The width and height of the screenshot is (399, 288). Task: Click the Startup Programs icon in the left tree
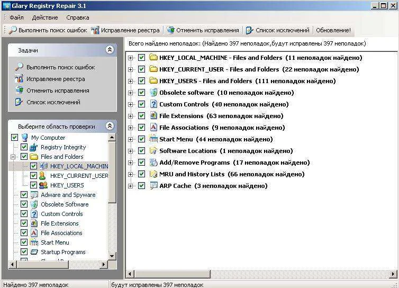point(34,252)
